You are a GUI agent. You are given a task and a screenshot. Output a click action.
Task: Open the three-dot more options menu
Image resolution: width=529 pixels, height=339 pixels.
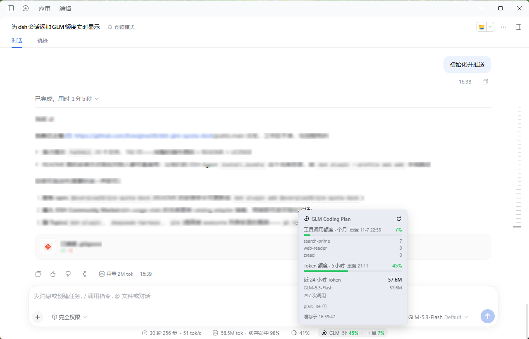click(x=503, y=27)
